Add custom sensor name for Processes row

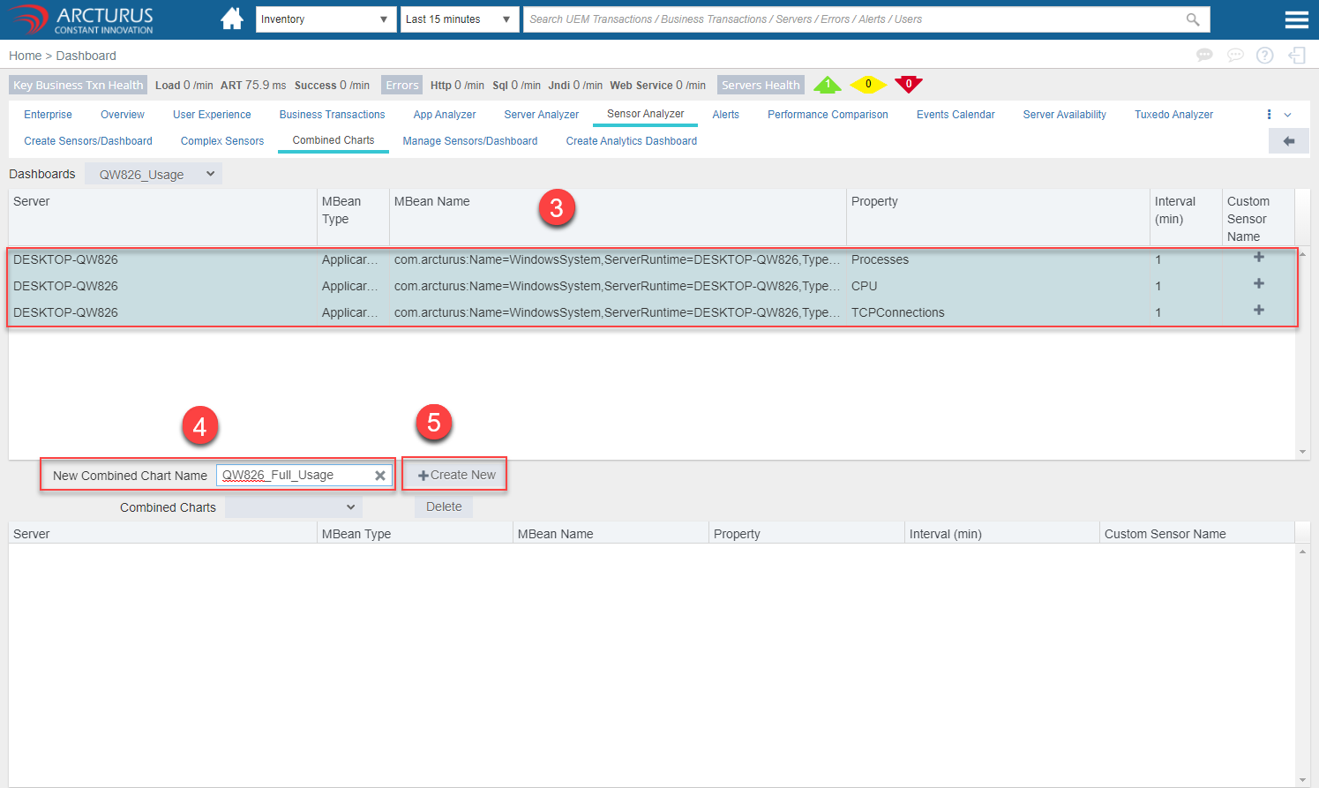click(x=1258, y=258)
